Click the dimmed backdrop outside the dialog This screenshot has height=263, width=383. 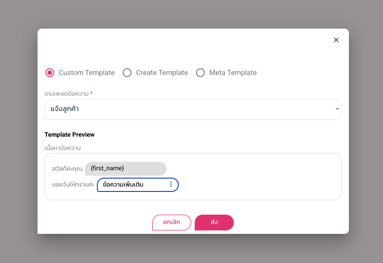click(19, 148)
